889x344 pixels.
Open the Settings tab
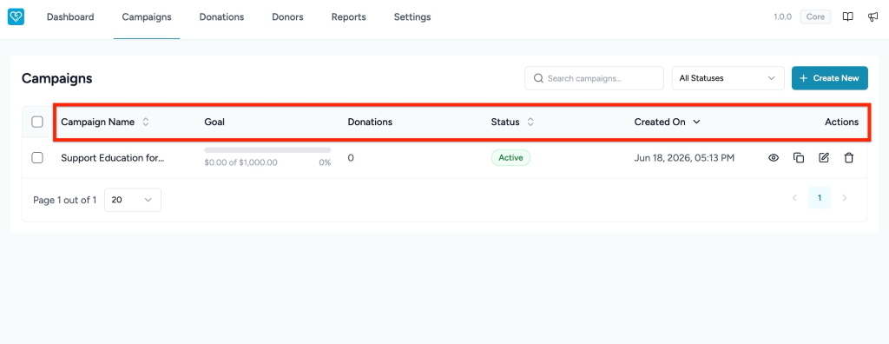(x=412, y=17)
